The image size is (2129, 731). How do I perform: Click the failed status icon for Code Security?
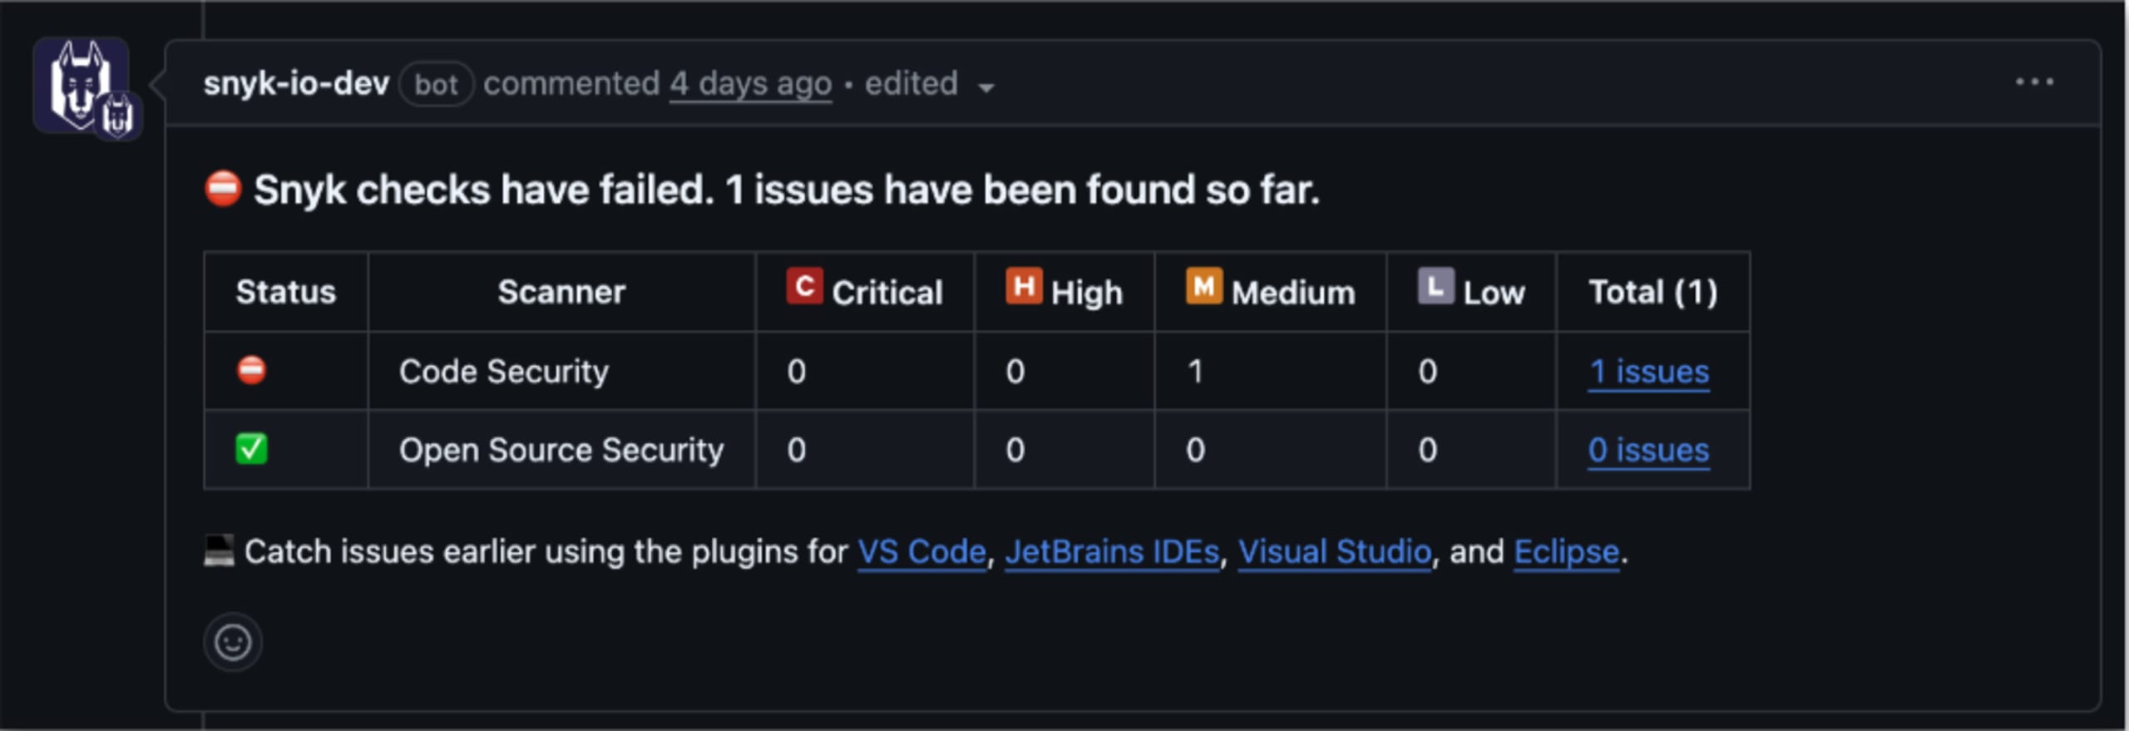[x=251, y=370]
